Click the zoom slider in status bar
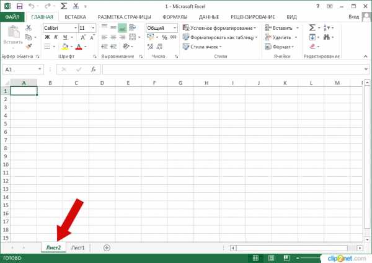The image size is (372, 263). pos(309,258)
